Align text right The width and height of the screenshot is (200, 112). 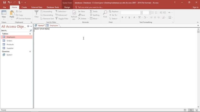coord(158,17)
